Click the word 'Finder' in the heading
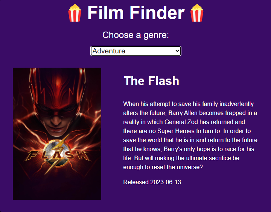 pyautogui.click(x=157, y=13)
